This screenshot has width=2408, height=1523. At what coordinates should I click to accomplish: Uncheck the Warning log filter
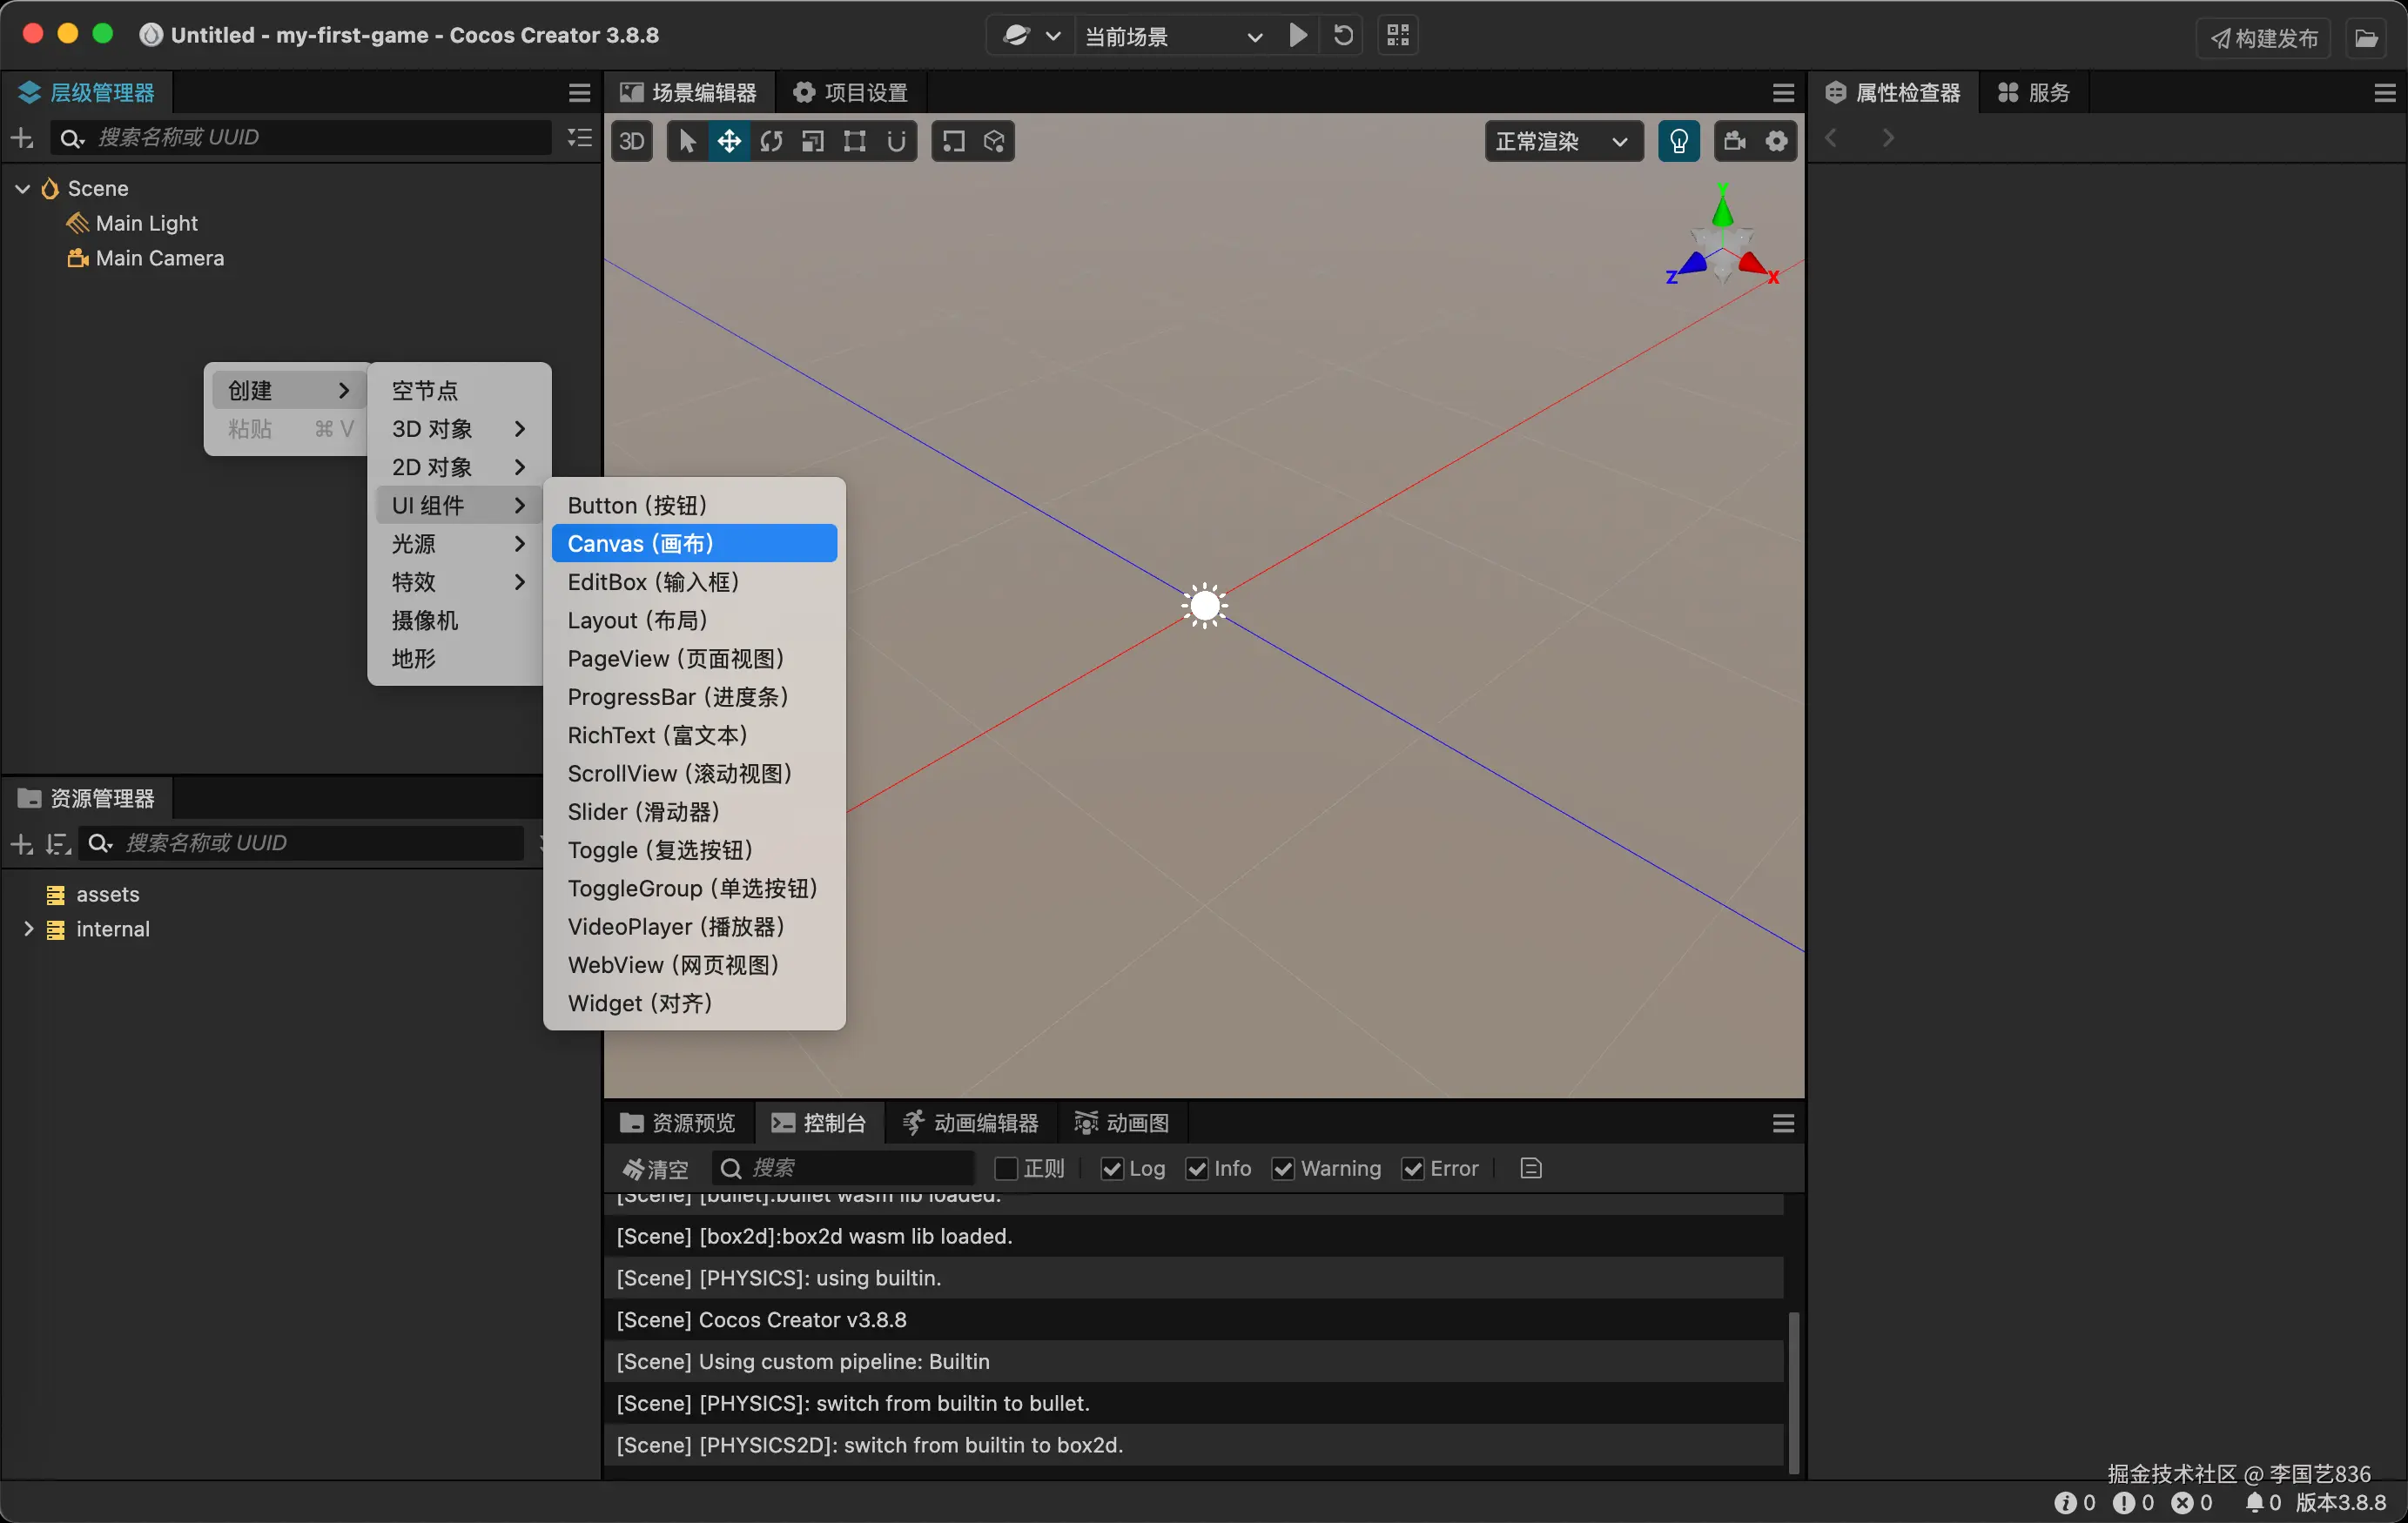(x=1283, y=1167)
